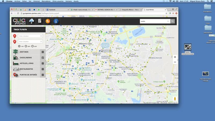This screenshot has width=215, height=121.
Task: Select the 3KM radius option
Action: click(x=26, y=46)
